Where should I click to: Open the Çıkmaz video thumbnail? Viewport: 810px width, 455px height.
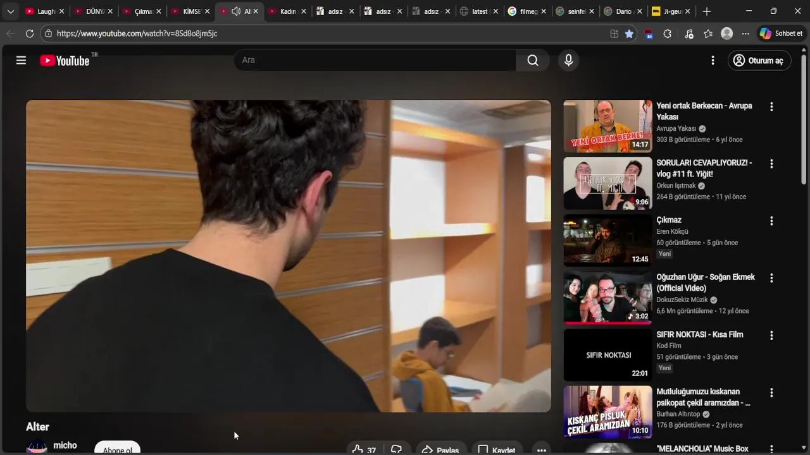(607, 240)
